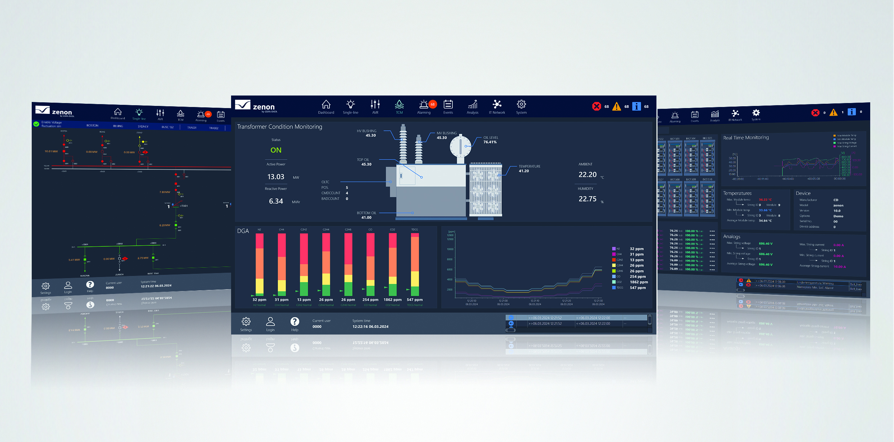Select Undertemperature Warning alarm row, right screen
Viewport: 894px width, 442px height.
(x=798, y=282)
